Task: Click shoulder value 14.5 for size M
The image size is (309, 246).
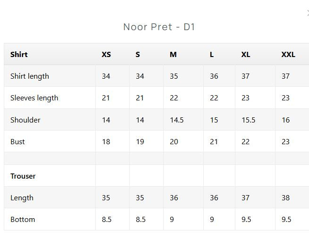Action: 177,120
